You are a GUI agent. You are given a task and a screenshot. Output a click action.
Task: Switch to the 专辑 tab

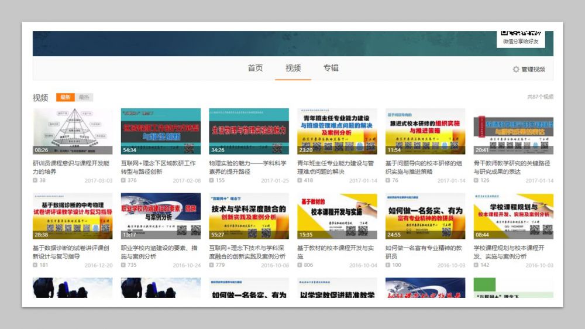tap(331, 68)
